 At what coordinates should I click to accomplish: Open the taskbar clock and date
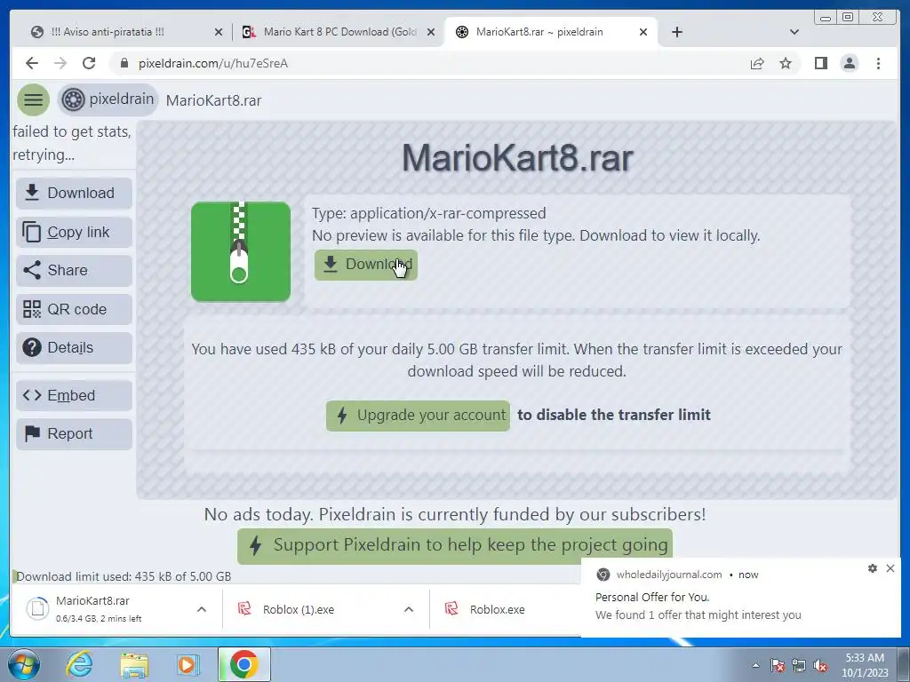pyautogui.click(x=865, y=665)
